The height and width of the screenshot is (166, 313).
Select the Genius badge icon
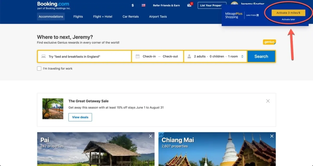pyautogui.click(x=269, y=42)
